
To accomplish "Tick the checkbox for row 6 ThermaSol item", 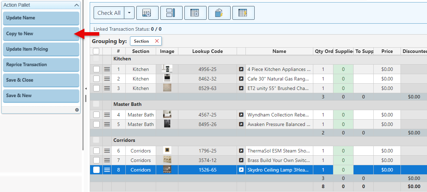I will pyautogui.click(x=96, y=151).
